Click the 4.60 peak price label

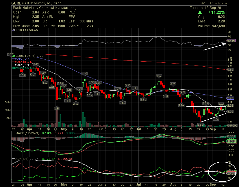[x=159, y=76]
